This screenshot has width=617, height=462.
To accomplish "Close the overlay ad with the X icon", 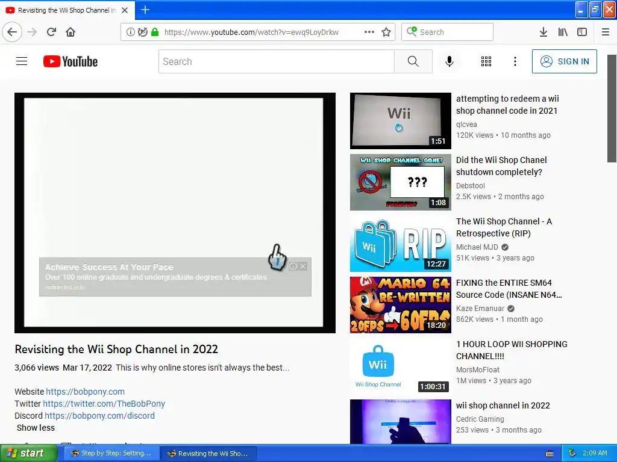I will [303, 266].
